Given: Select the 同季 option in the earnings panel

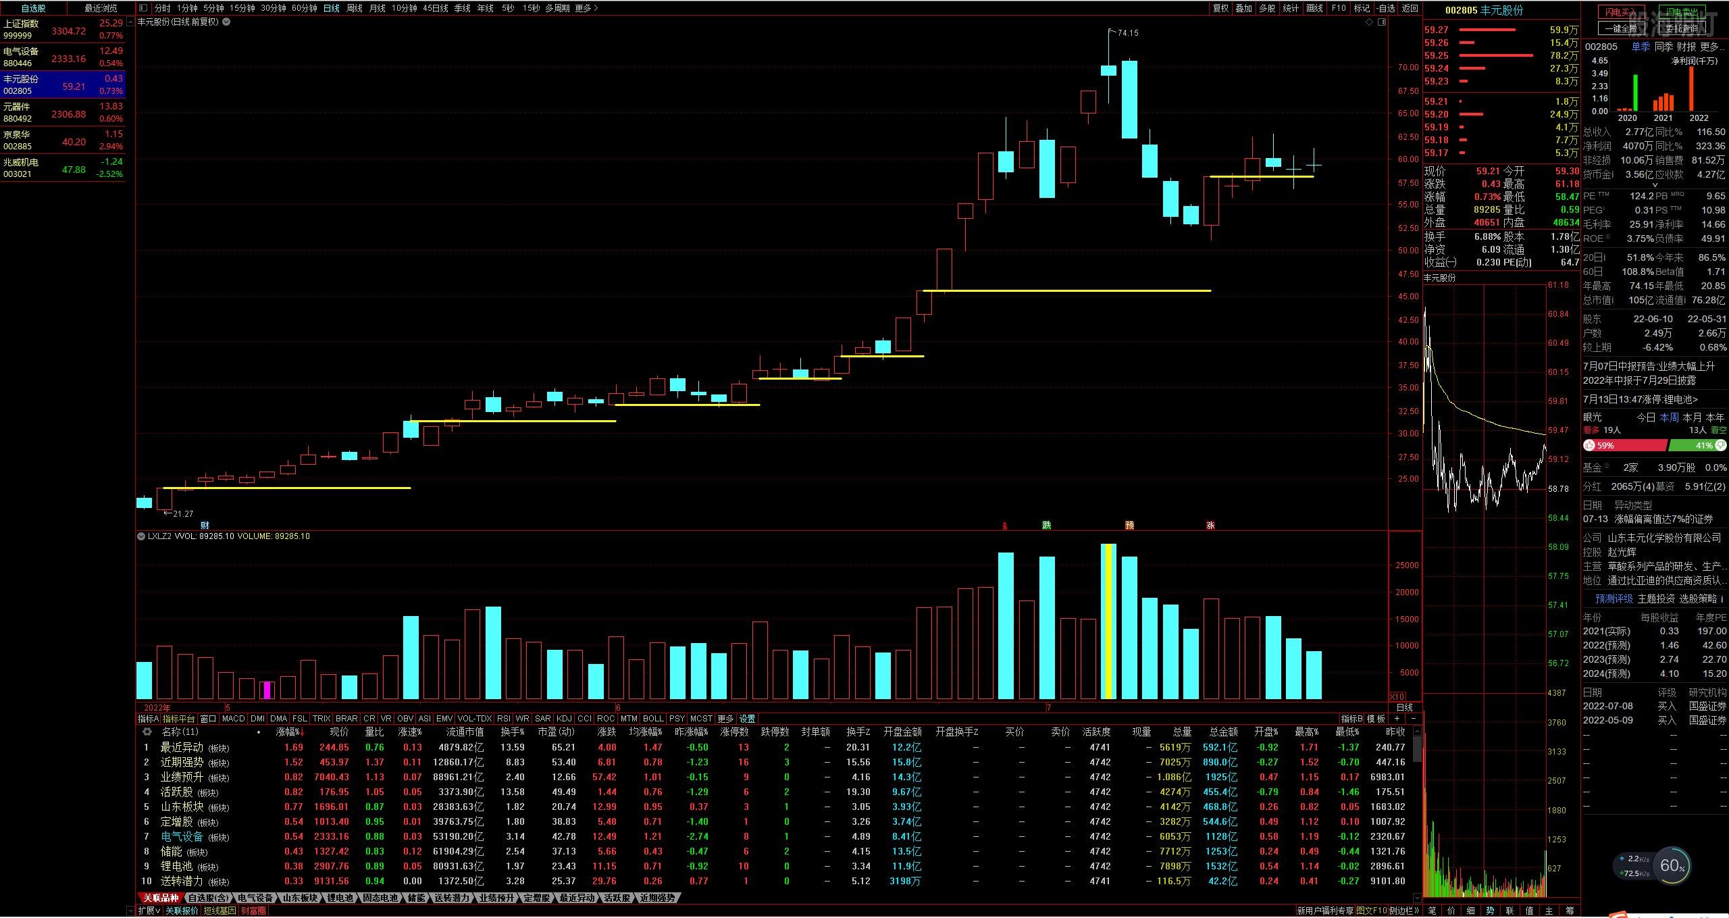Looking at the screenshot, I should pos(1663,47).
